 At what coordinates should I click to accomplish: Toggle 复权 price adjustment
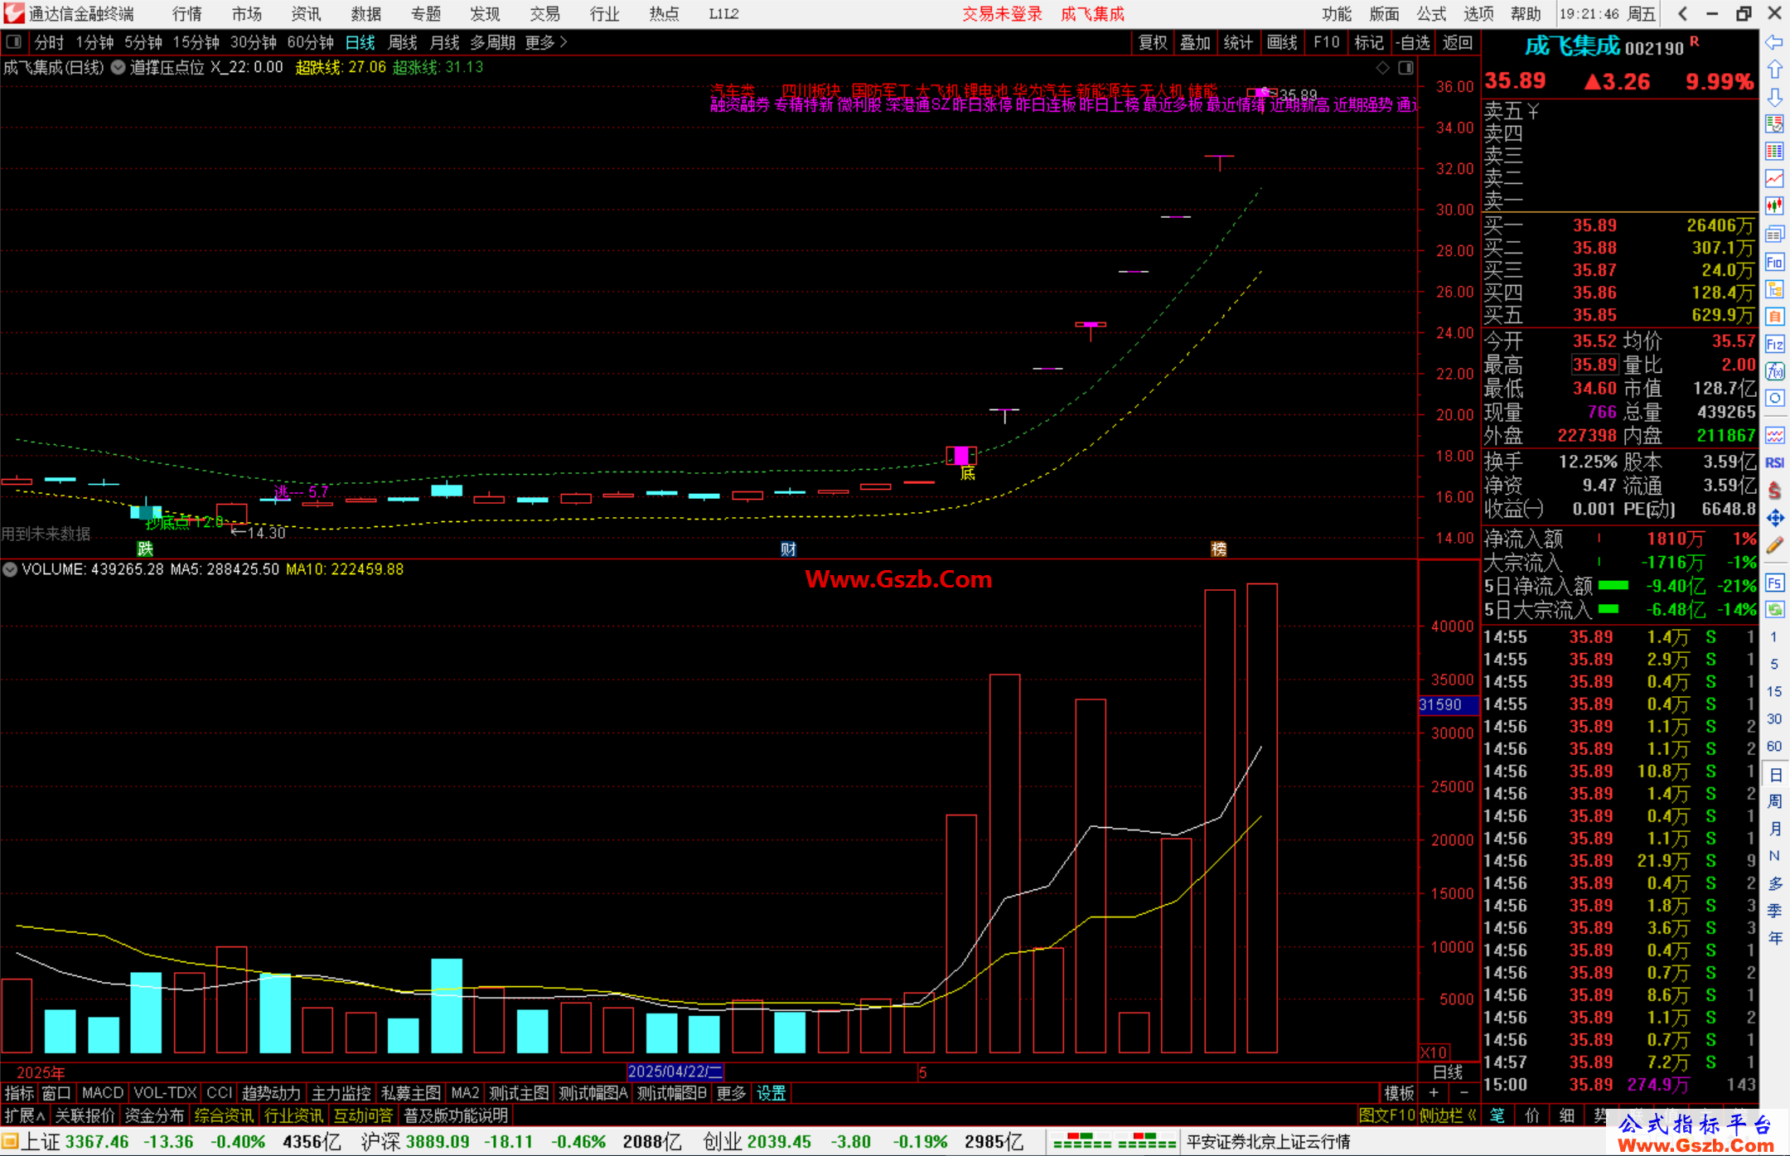click(x=1153, y=42)
